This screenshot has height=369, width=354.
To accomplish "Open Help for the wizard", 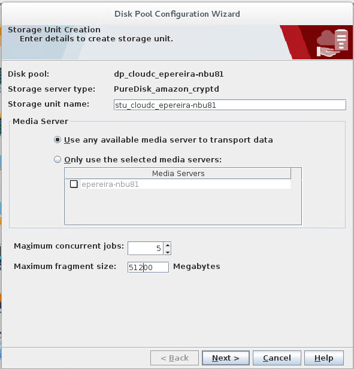I will coord(324,358).
